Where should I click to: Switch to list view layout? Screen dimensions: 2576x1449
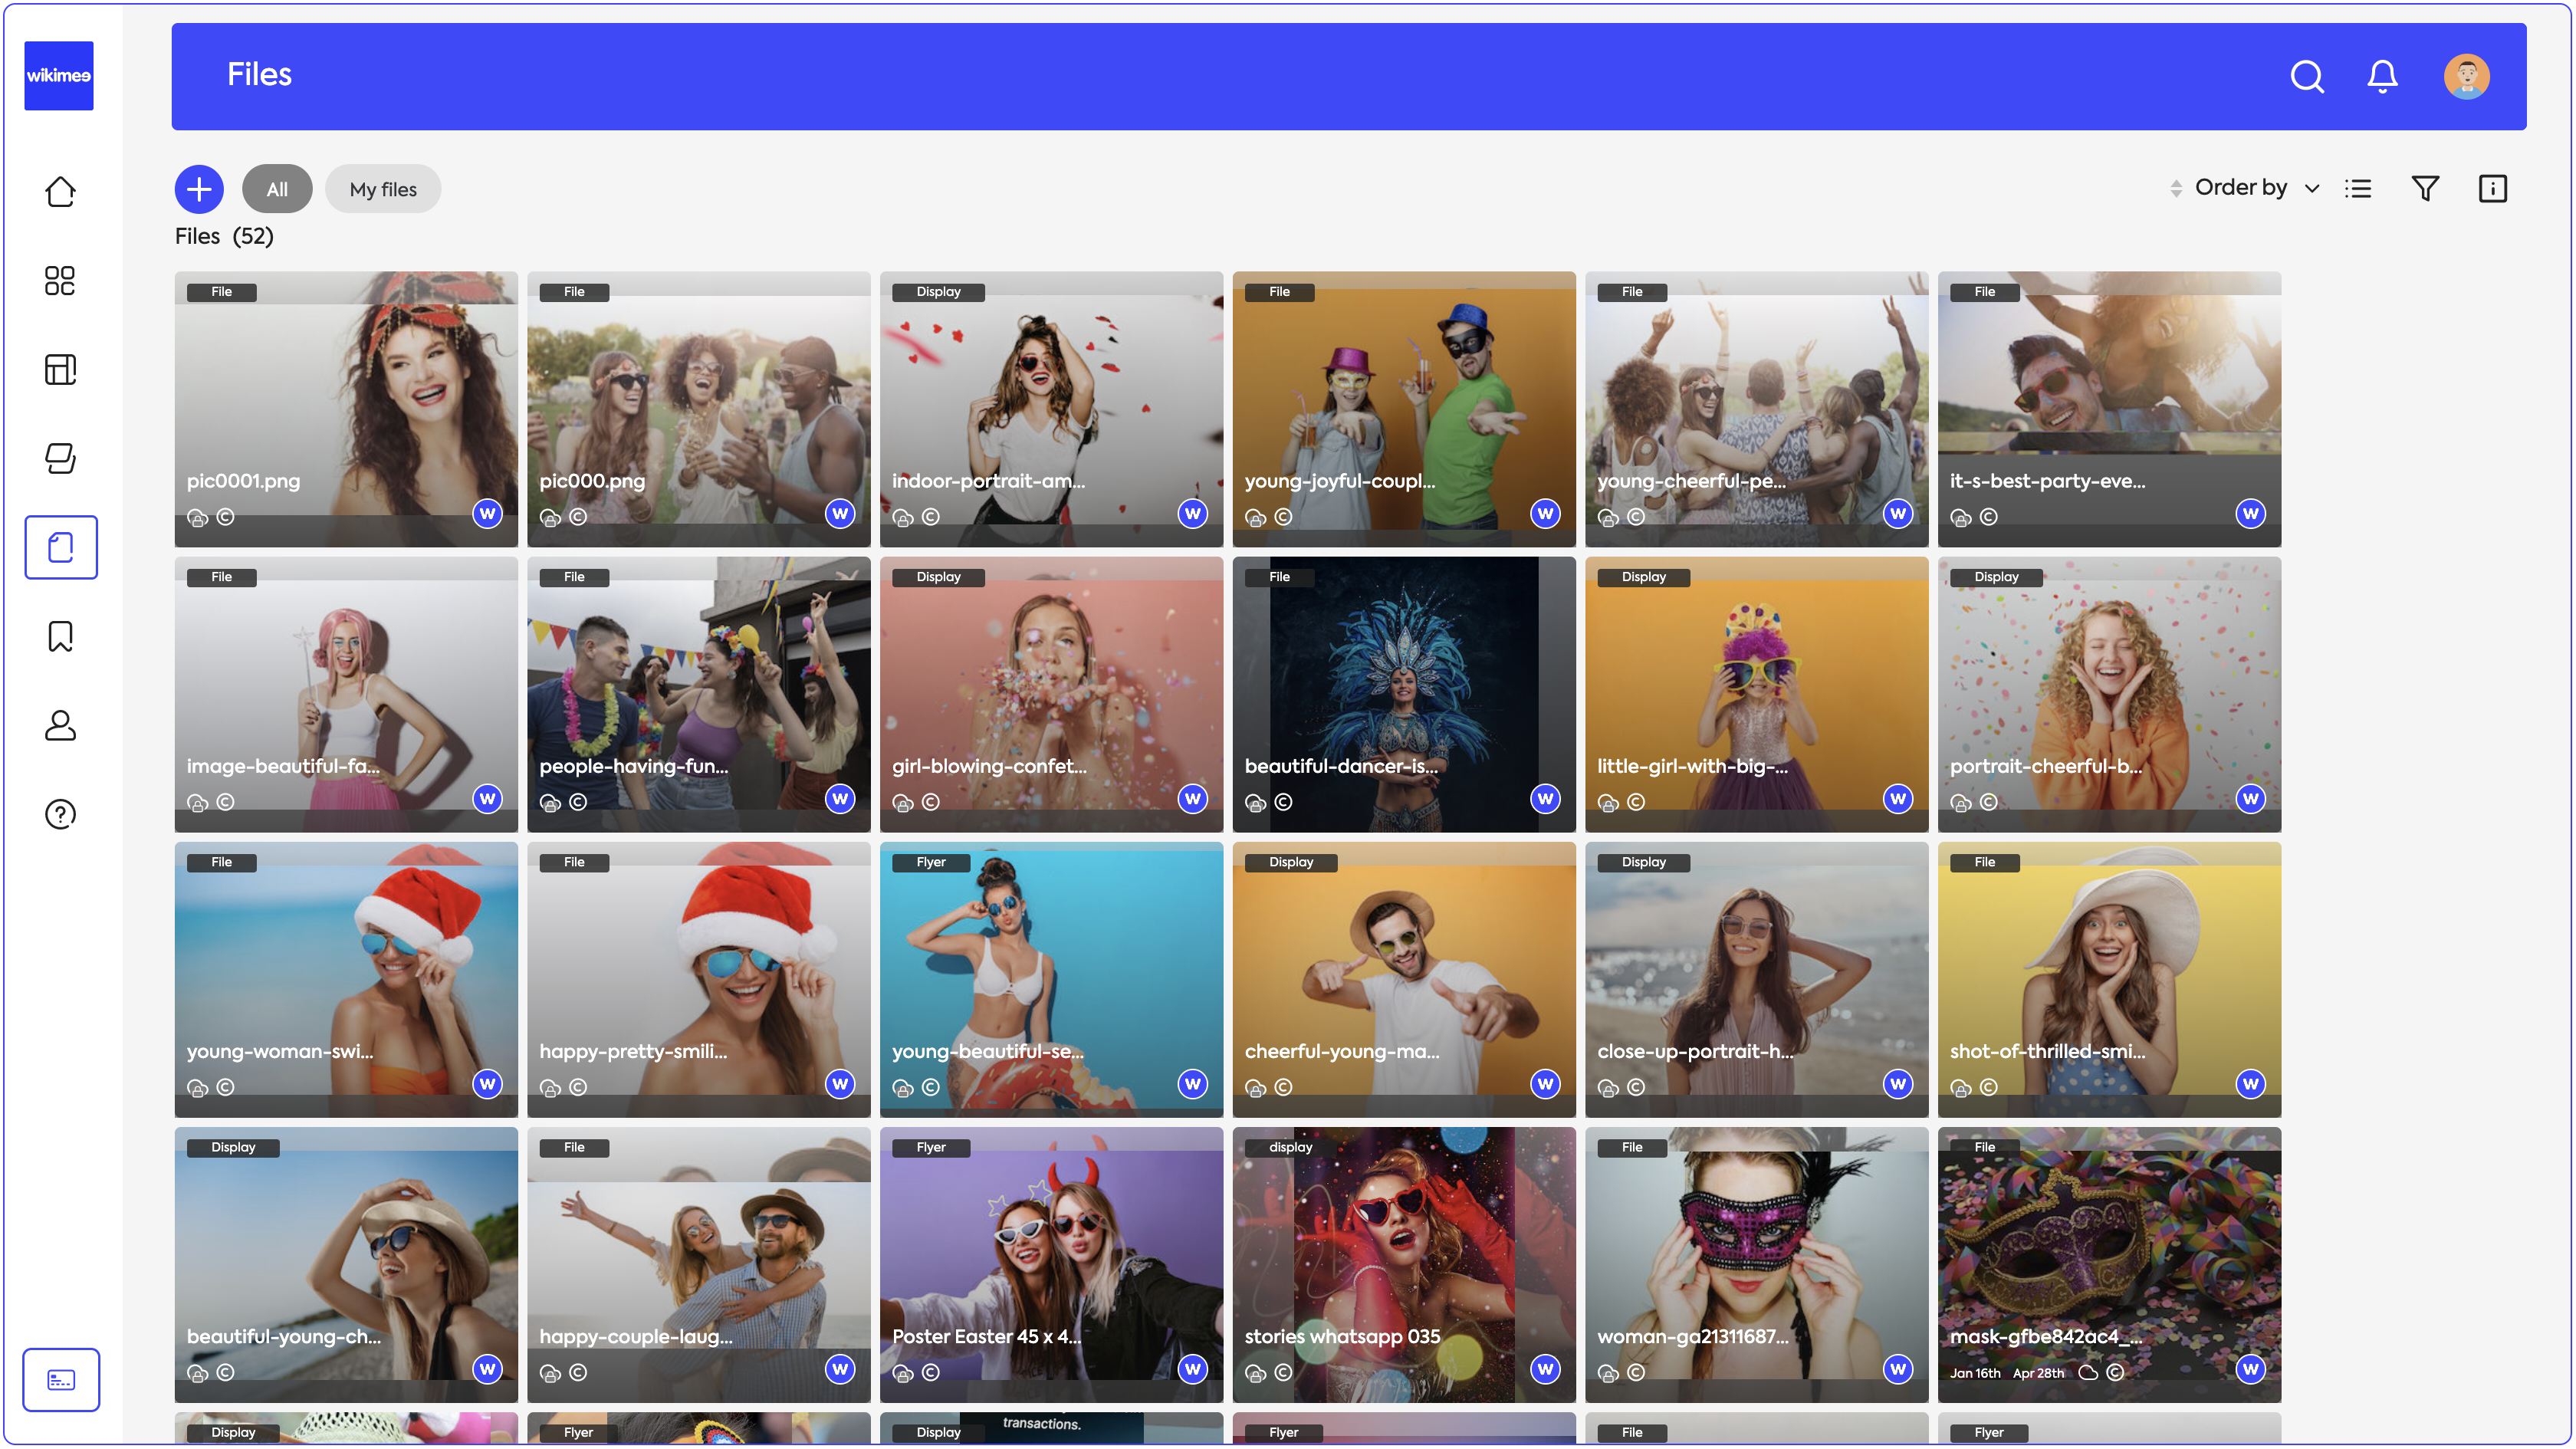pyautogui.click(x=2358, y=188)
